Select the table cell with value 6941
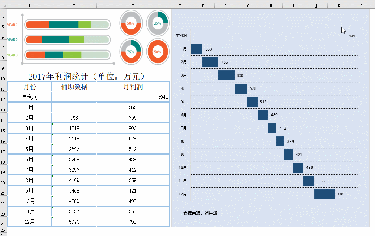Screen dimensions: 375x236 111,97
